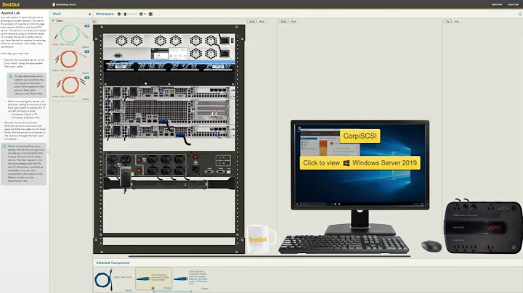Click the info icon in the first hint box

pos(11,76)
